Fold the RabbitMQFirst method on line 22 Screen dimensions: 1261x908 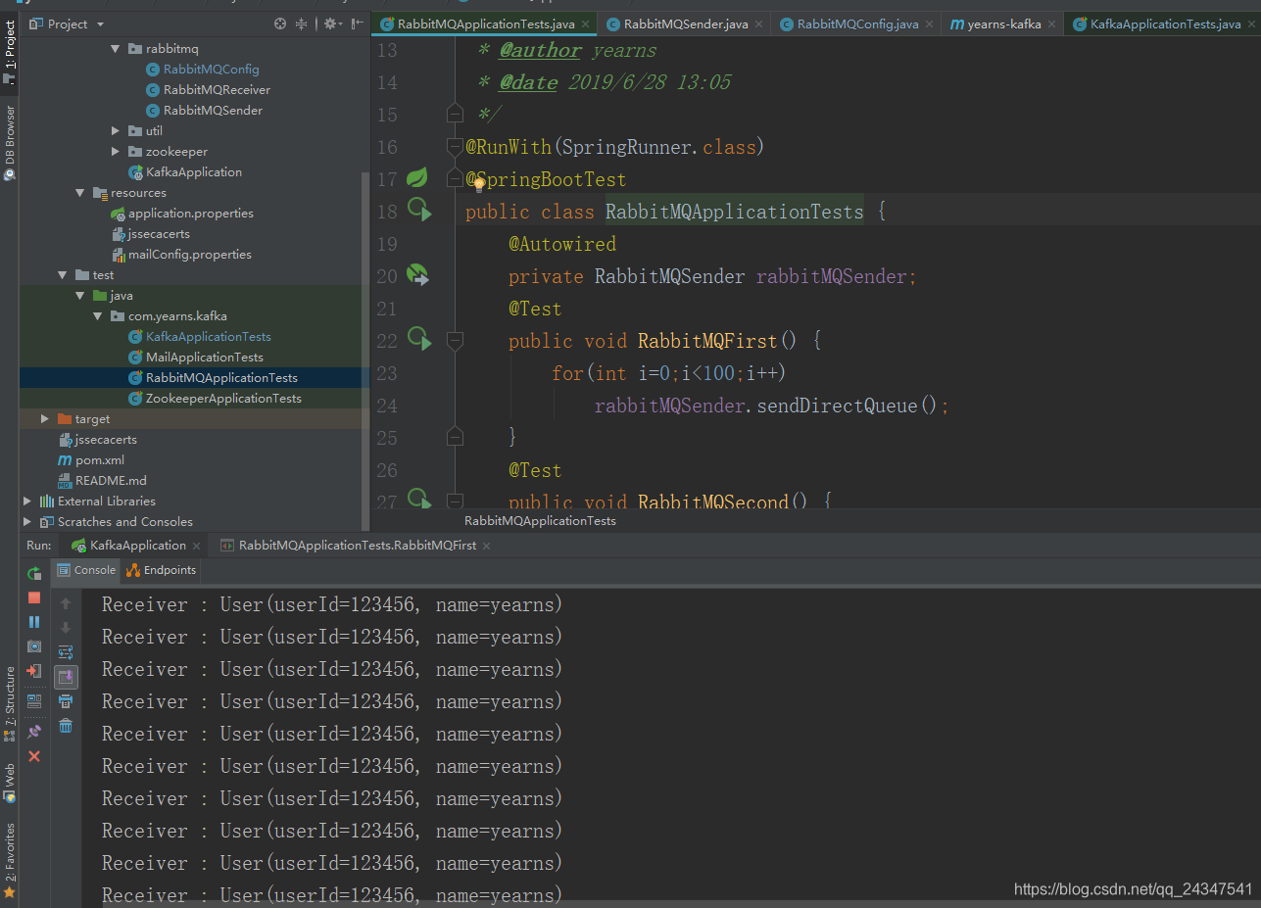coord(454,340)
